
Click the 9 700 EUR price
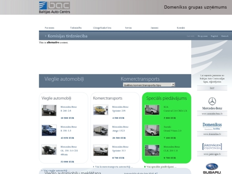click(170, 158)
